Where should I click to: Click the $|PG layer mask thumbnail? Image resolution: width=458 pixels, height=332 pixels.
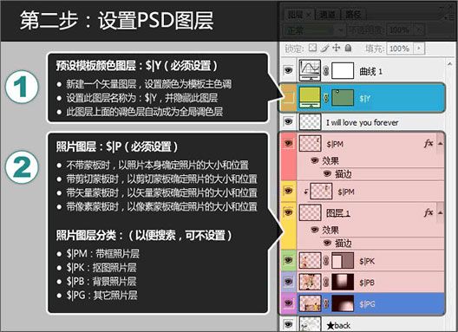click(343, 303)
